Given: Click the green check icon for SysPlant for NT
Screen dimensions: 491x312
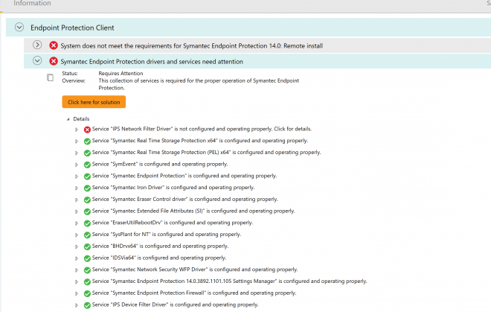Looking at the screenshot, I should point(87,235).
